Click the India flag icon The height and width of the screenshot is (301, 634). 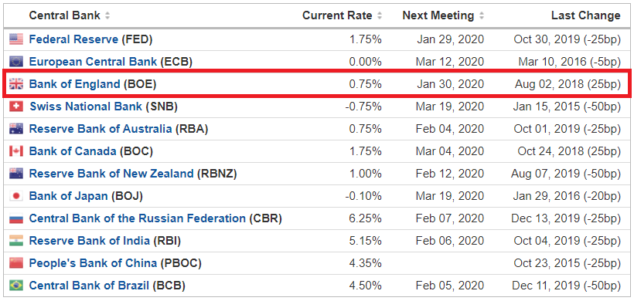[x=16, y=241]
